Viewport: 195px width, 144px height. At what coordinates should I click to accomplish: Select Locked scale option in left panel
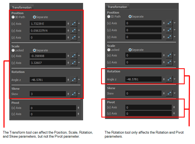(13, 50)
